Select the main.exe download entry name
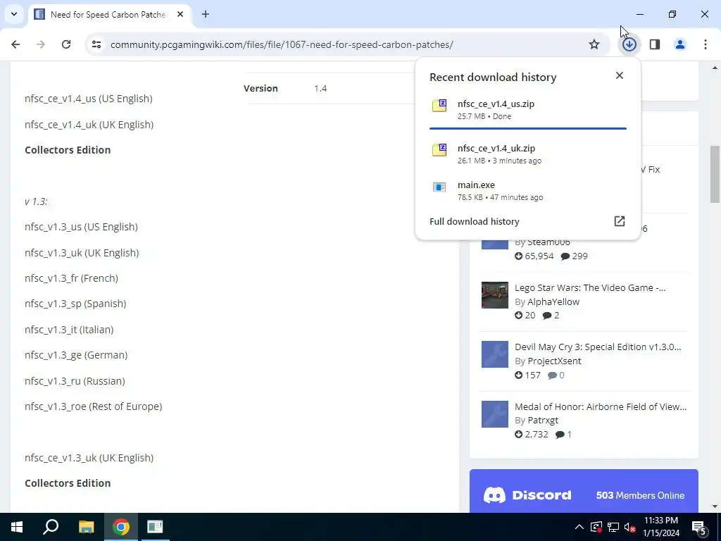This screenshot has height=541, width=721. click(x=476, y=185)
